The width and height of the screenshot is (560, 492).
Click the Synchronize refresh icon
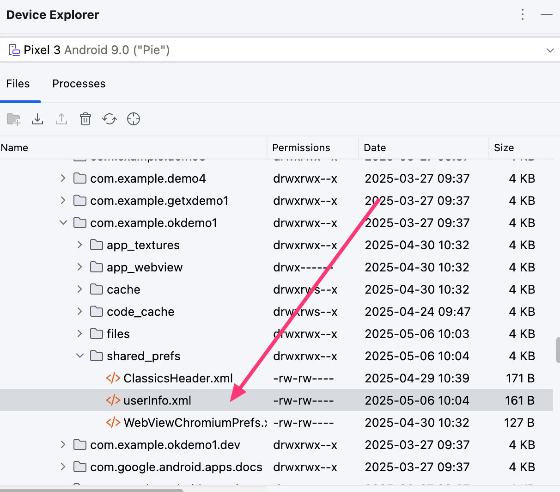pyautogui.click(x=110, y=119)
